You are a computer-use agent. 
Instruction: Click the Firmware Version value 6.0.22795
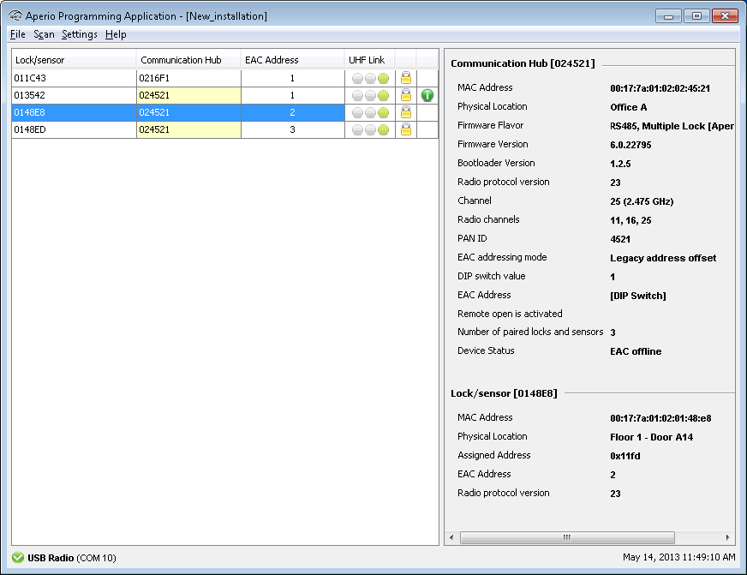pos(630,145)
